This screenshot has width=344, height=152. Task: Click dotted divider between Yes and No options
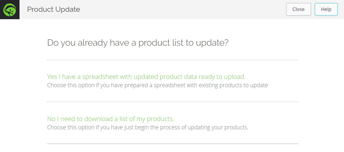[x=172, y=102]
